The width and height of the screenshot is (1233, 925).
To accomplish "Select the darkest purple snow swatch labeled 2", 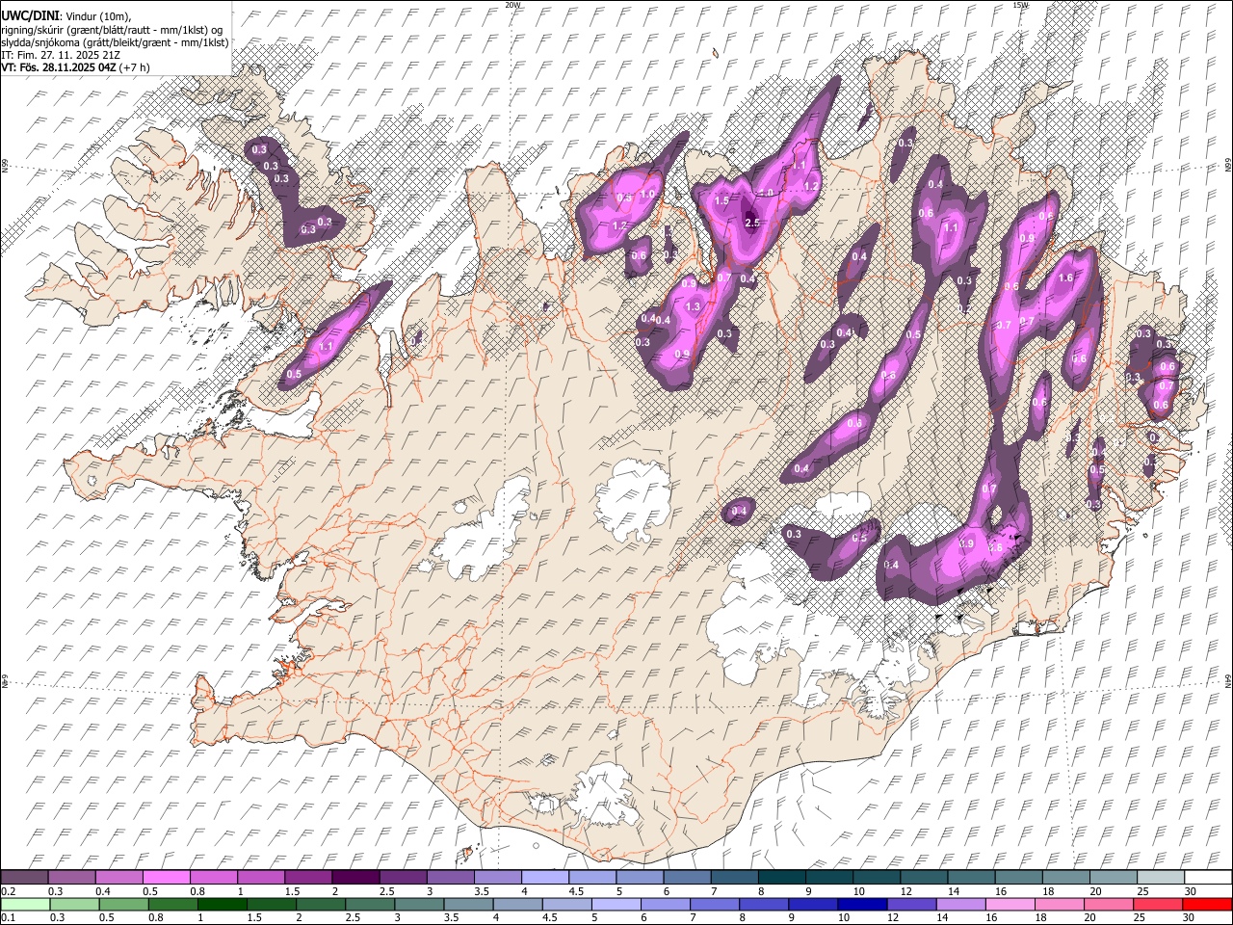I will (355, 877).
